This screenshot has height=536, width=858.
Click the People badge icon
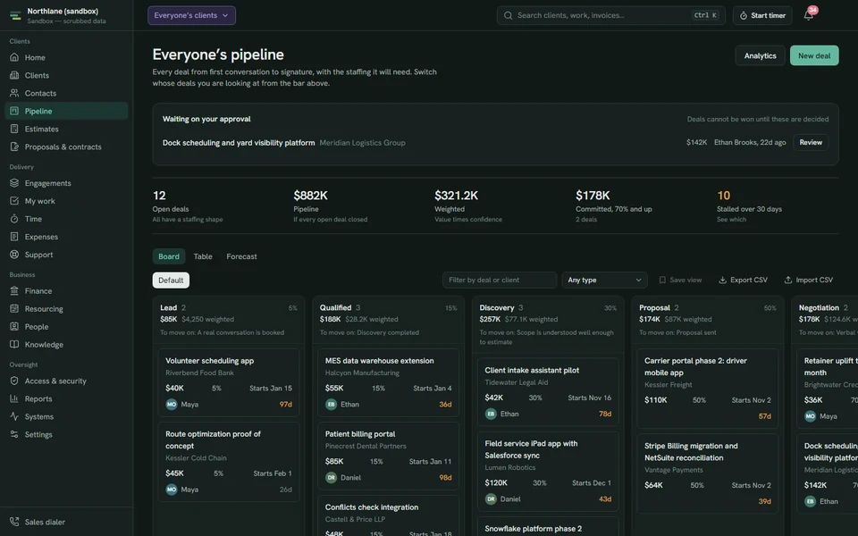click(14, 327)
